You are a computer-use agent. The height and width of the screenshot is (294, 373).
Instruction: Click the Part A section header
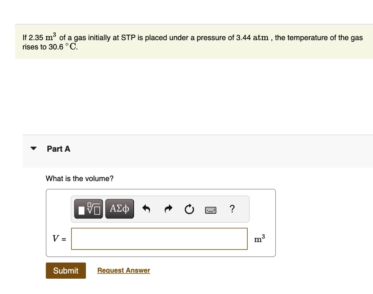[x=58, y=148]
